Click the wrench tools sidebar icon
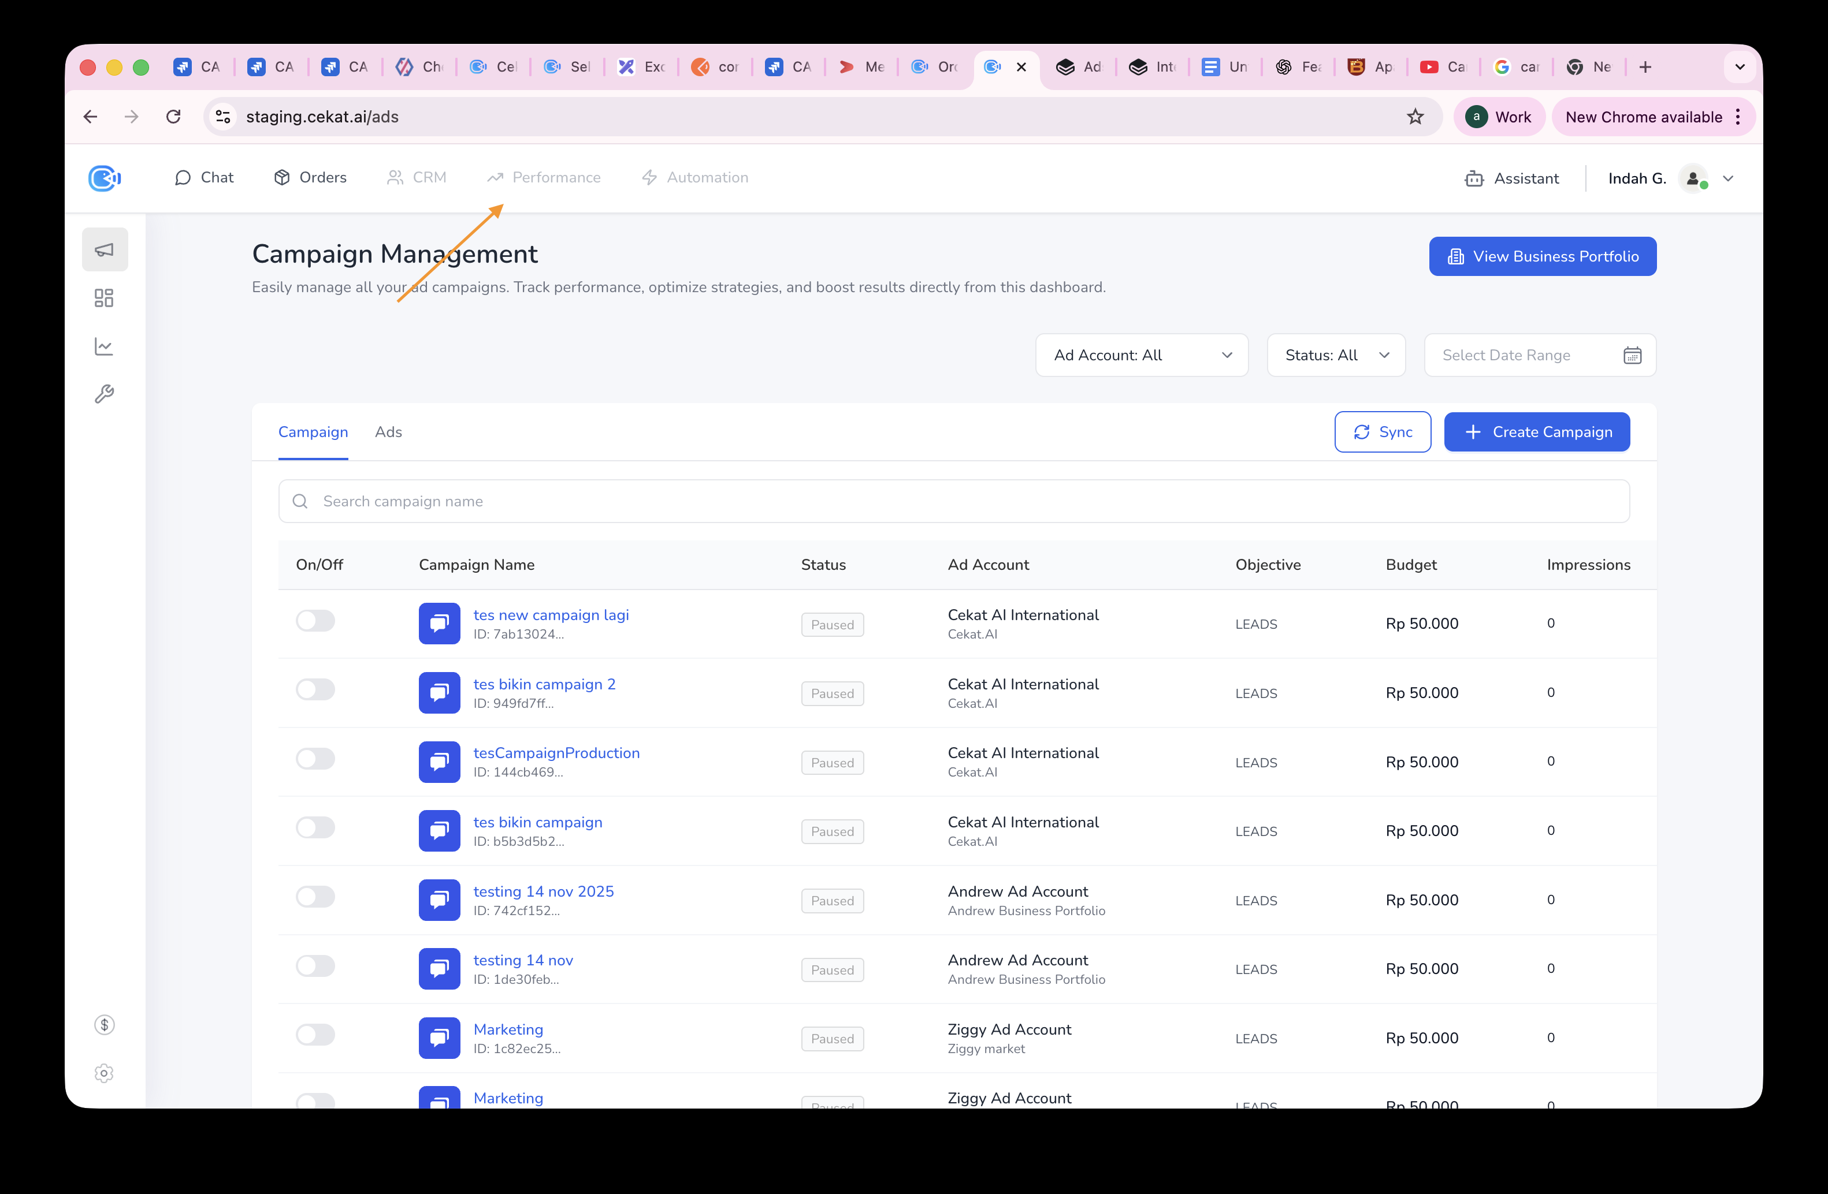Screen dimensions: 1828x1194 pos(105,394)
